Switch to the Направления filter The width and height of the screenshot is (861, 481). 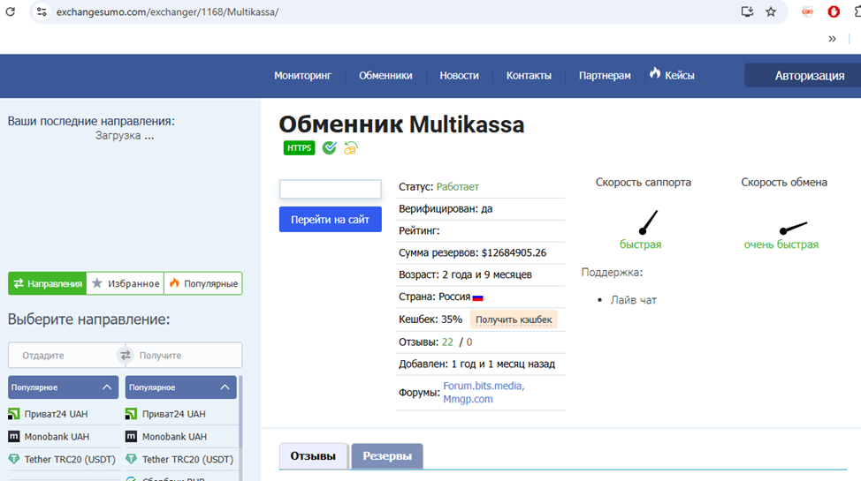click(x=48, y=283)
